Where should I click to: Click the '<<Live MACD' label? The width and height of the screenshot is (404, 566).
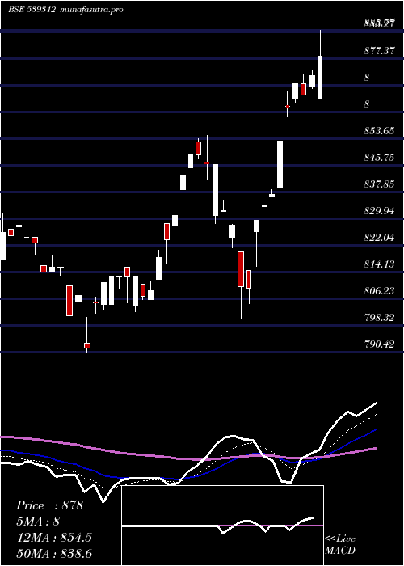coord(340,545)
